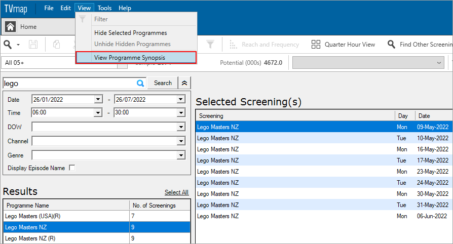Viewport: 453px width, 244px height.
Task: Expand the DOW dropdown
Action: (x=181, y=127)
